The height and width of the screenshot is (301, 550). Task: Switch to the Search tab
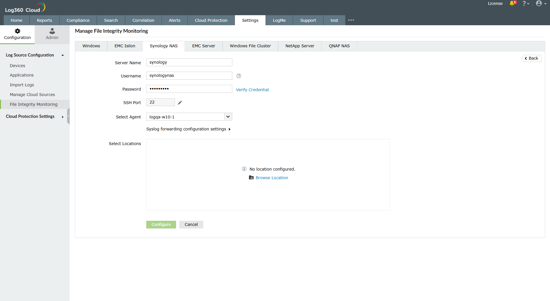[x=111, y=20]
